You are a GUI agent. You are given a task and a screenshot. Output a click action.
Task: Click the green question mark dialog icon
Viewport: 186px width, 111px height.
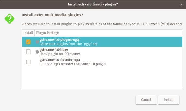(x=10, y=19)
